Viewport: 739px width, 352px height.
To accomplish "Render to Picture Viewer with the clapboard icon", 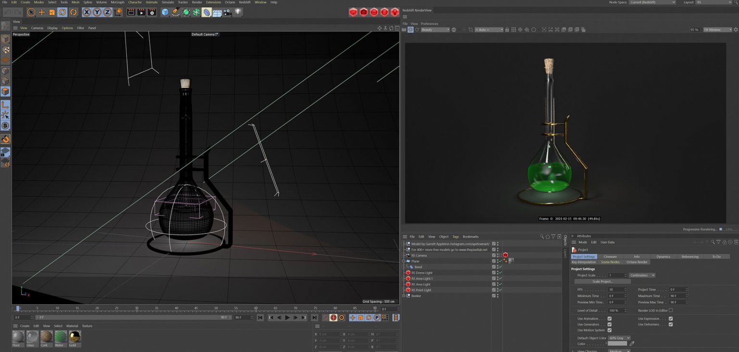I will 141,13.
